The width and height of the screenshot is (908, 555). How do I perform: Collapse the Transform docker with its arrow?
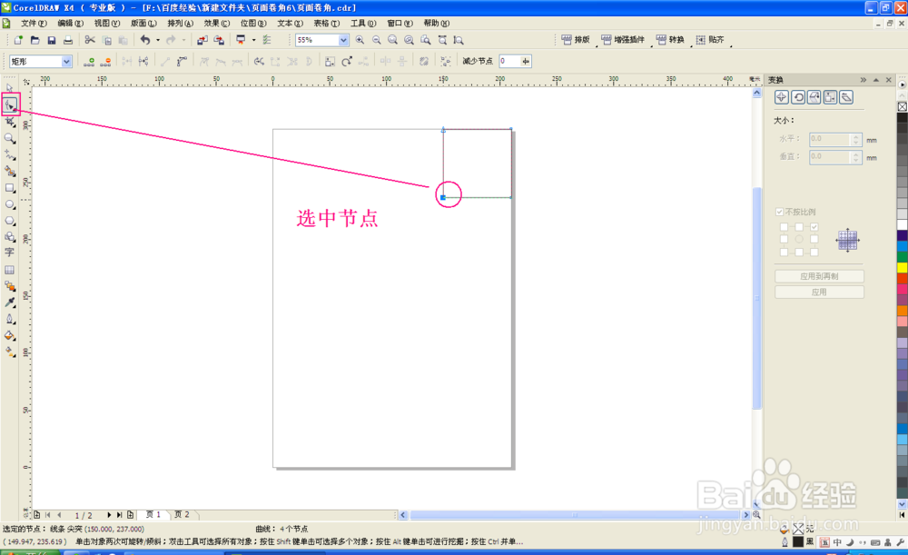(x=863, y=80)
